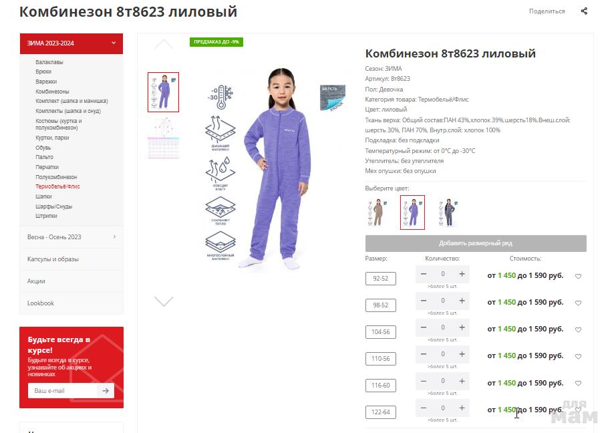
Task: Click heart icon for size 104-56
Action: pos(578,330)
